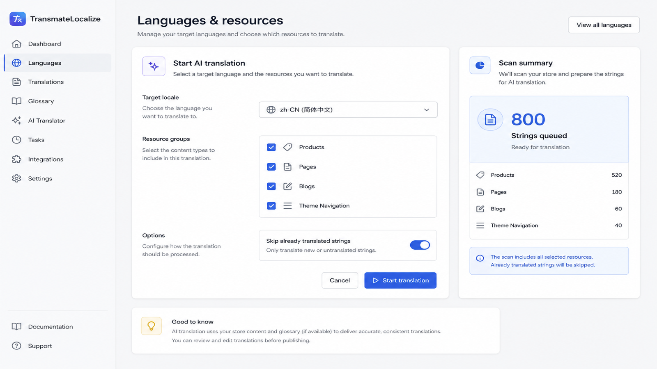This screenshot has height=369, width=657.
Task: Click the Products tag icon in Scan summary
Action: [x=480, y=175]
